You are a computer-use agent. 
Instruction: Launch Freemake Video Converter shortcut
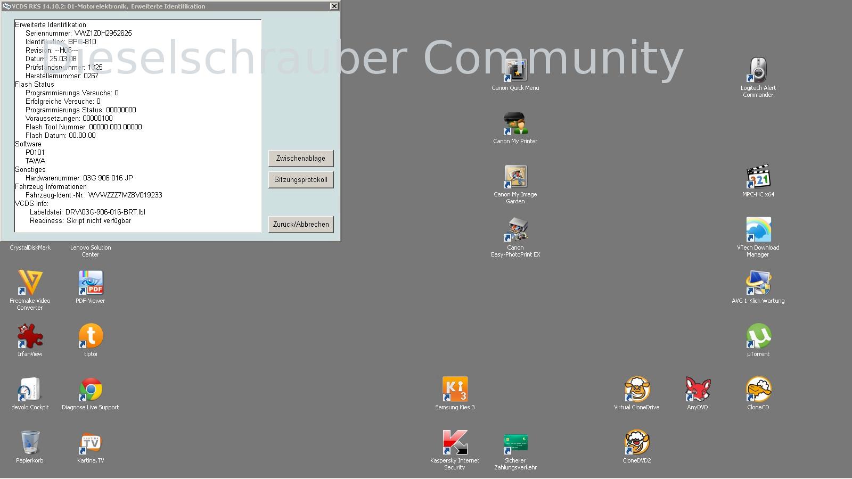pyautogui.click(x=30, y=283)
